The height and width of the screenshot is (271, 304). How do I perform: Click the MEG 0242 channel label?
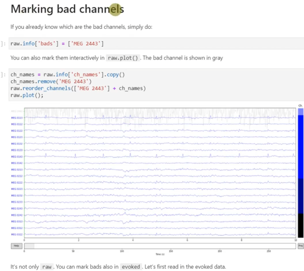point(17,215)
